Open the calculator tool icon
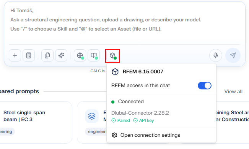The image size is (249, 149). tap(29, 55)
